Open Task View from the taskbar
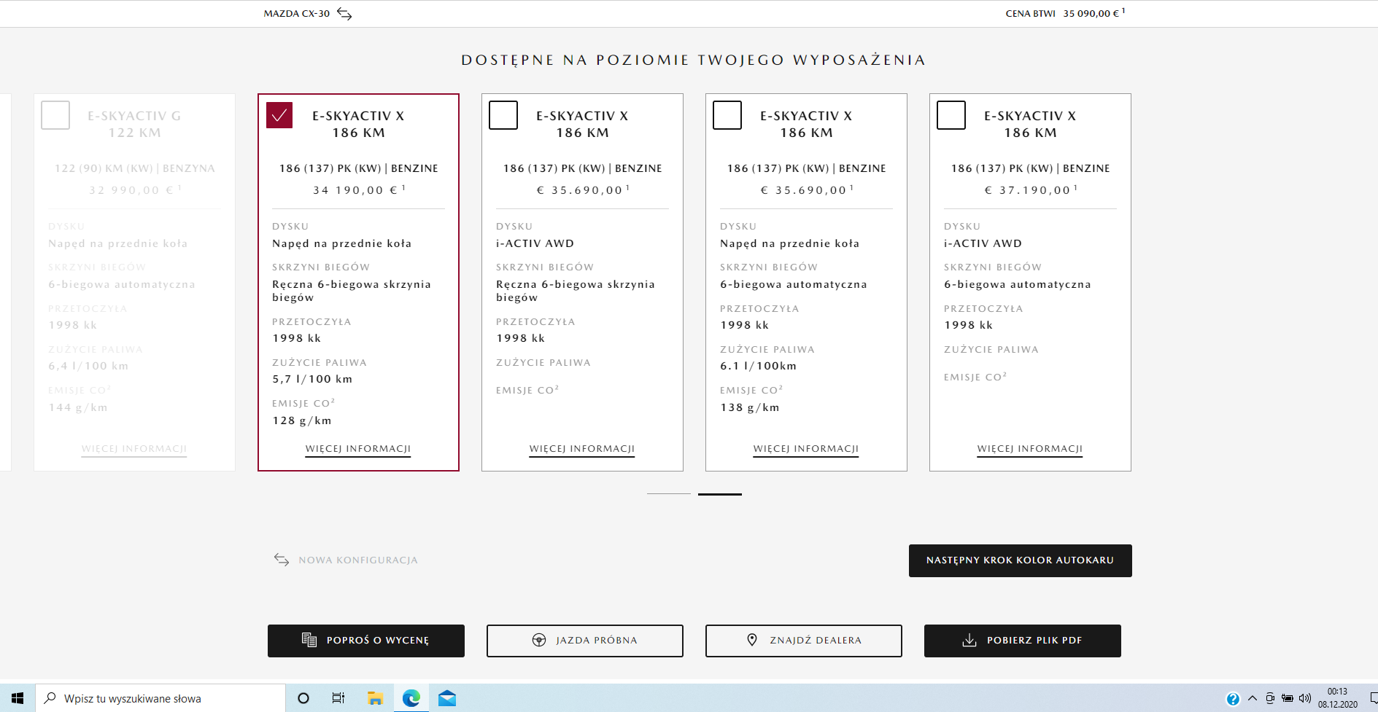The width and height of the screenshot is (1378, 712). pos(338,698)
